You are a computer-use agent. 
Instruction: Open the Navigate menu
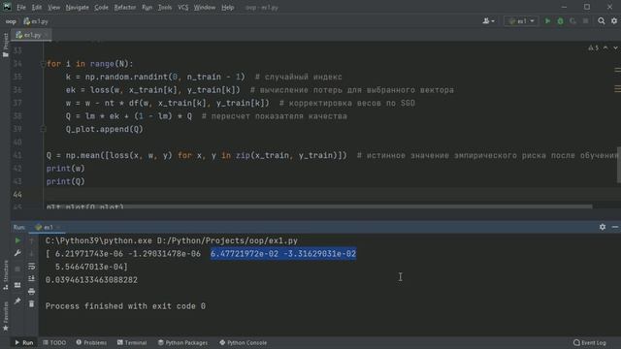point(78,7)
